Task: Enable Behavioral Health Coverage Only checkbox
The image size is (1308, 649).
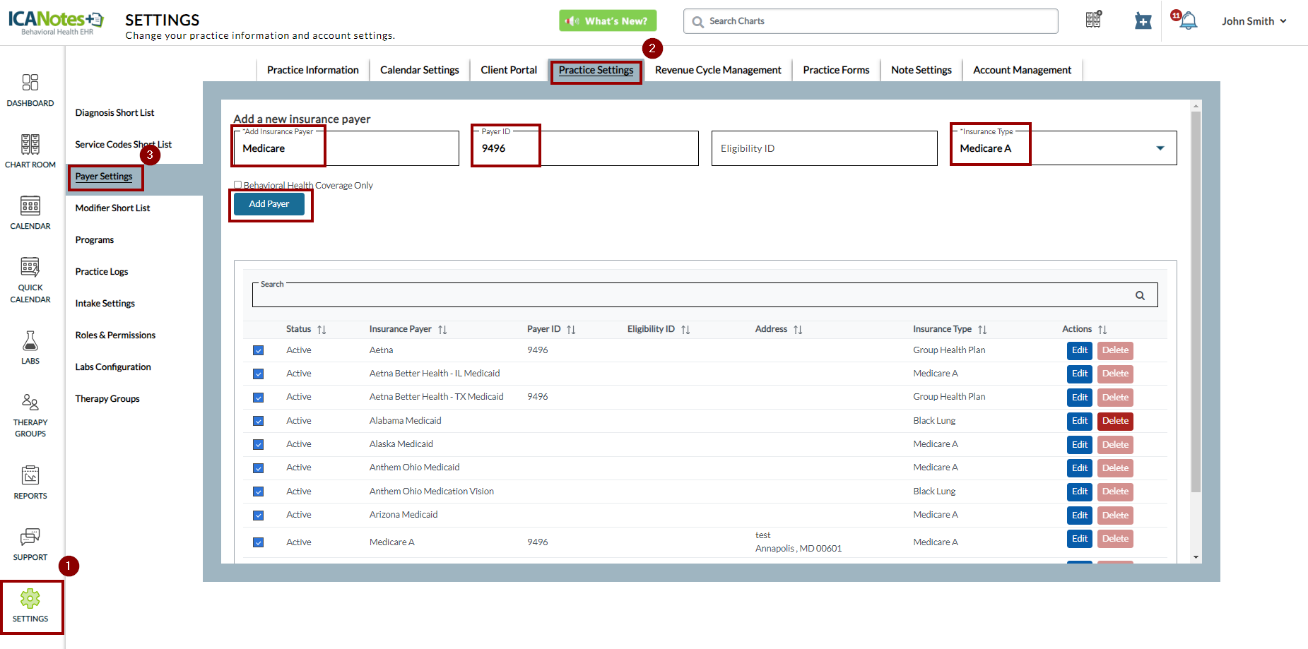Action: click(x=238, y=185)
